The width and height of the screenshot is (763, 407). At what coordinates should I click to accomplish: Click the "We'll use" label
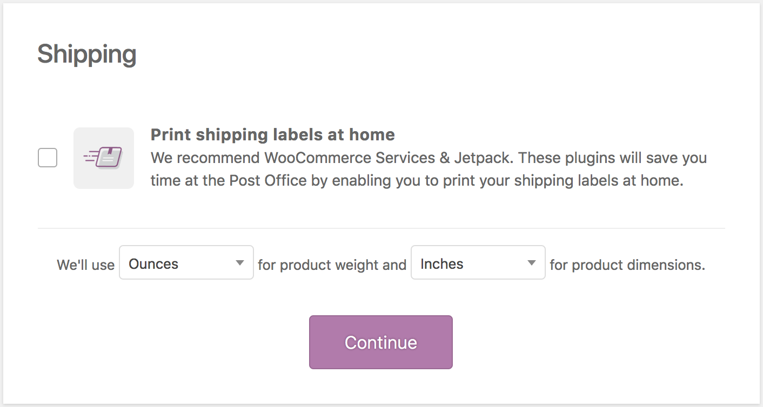coord(86,265)
